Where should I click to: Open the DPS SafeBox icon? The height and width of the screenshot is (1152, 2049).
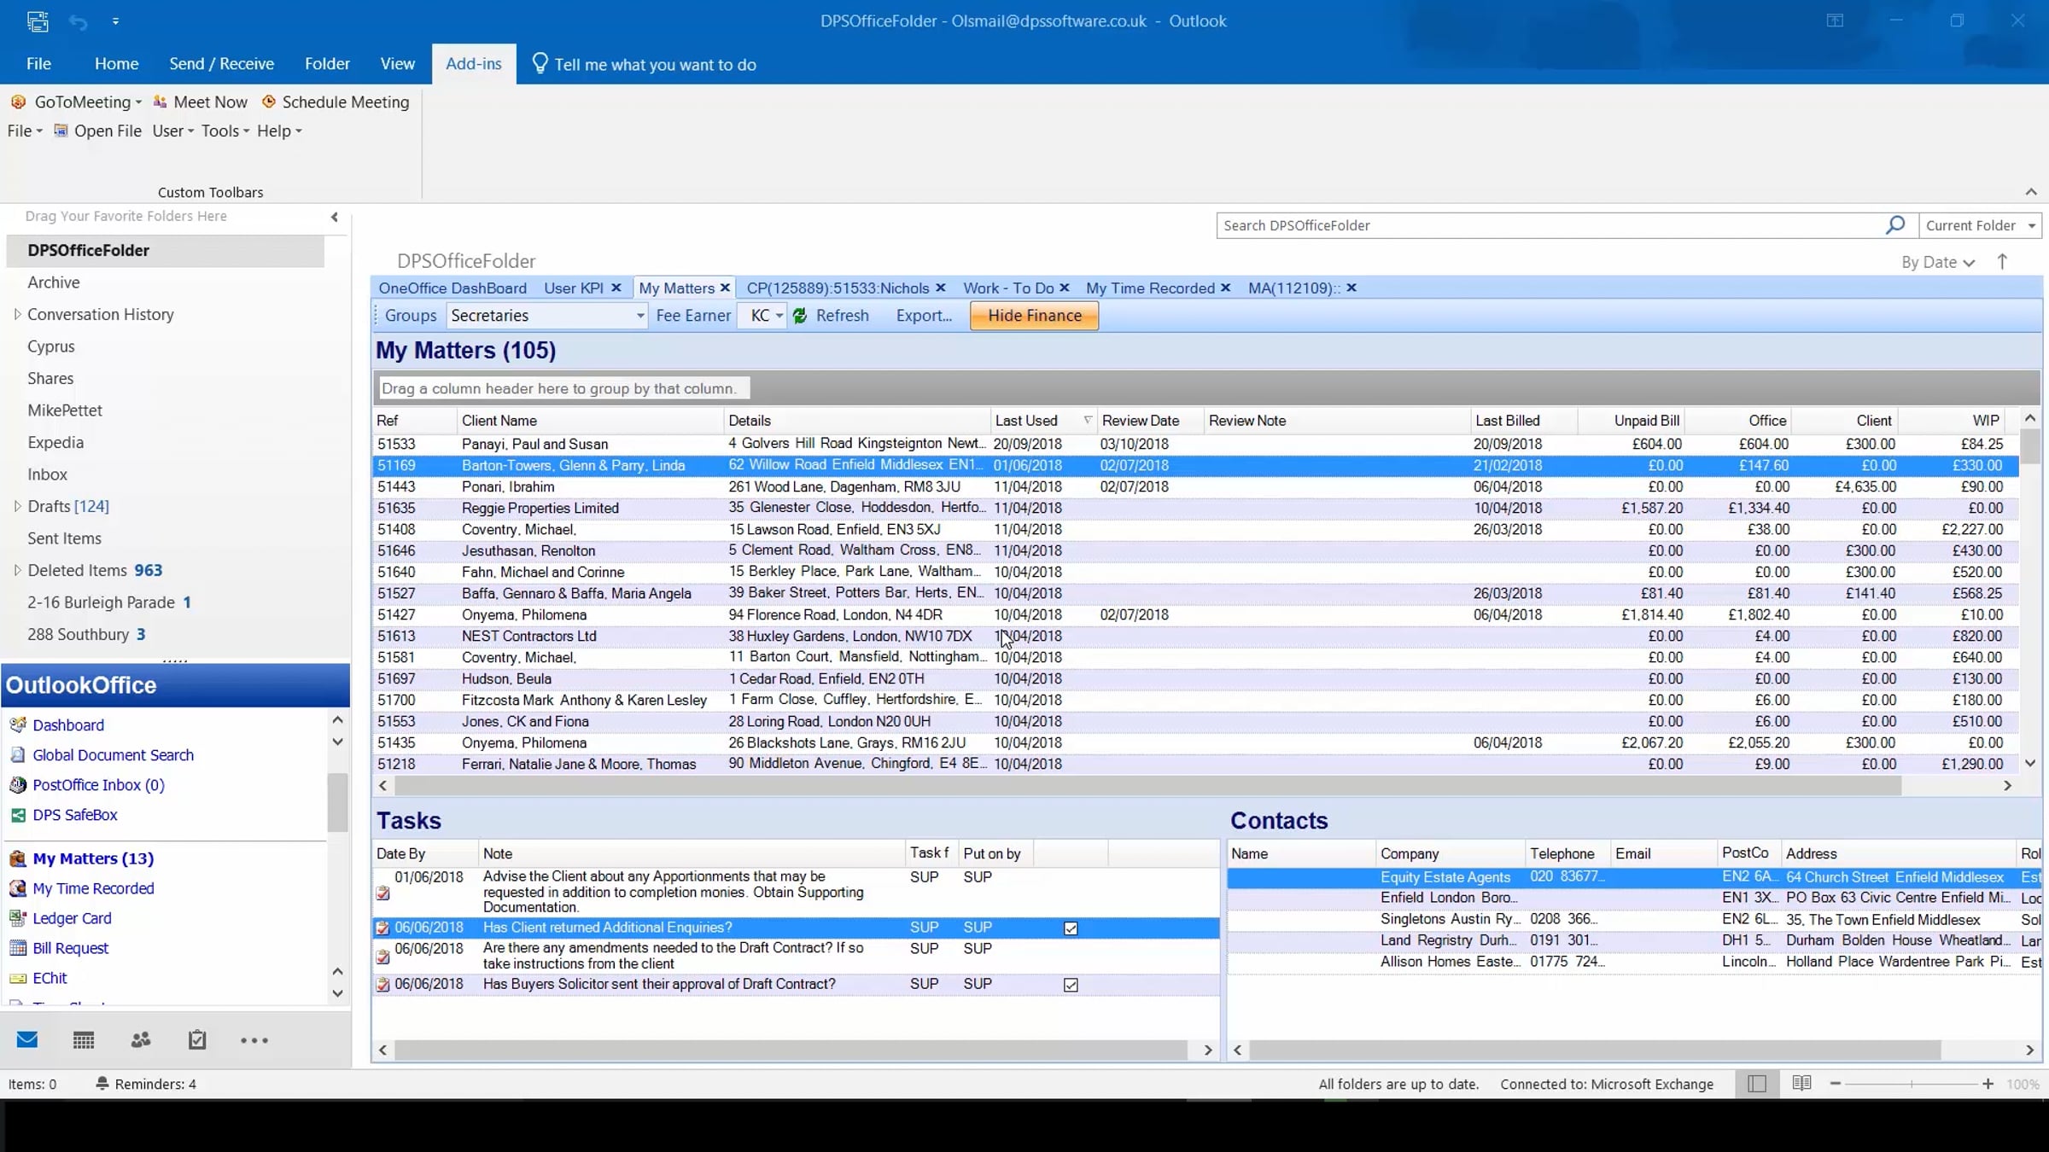(18, 815)
